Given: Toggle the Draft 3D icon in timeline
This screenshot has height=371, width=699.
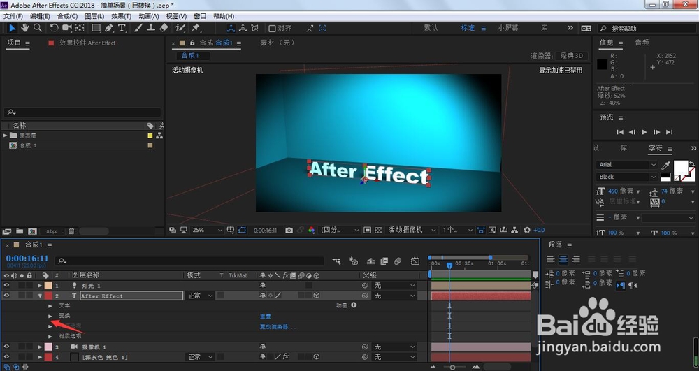Looking at the screenshot, I should click(354, 261).
